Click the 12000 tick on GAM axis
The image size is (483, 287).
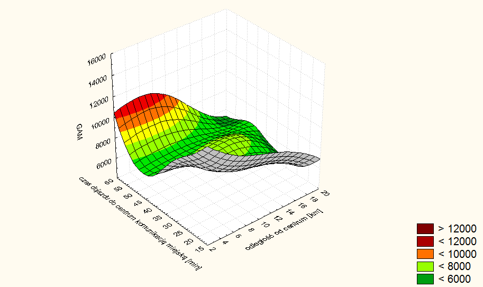coord(99,102)
